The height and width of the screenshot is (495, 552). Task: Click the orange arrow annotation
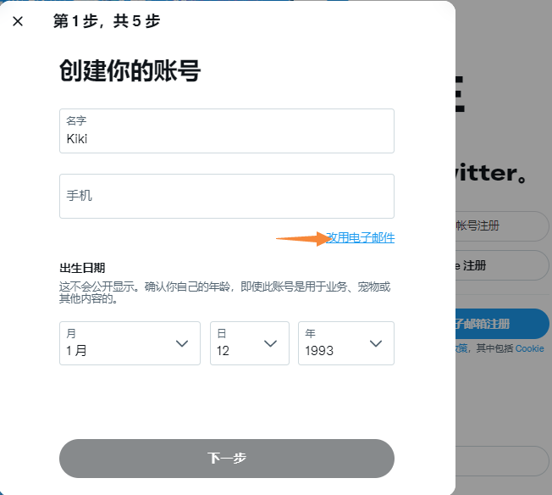pos(301,239)
